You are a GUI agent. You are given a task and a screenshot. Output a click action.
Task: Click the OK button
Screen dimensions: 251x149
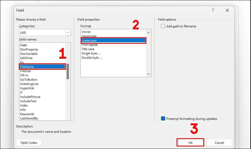[190, 142]
